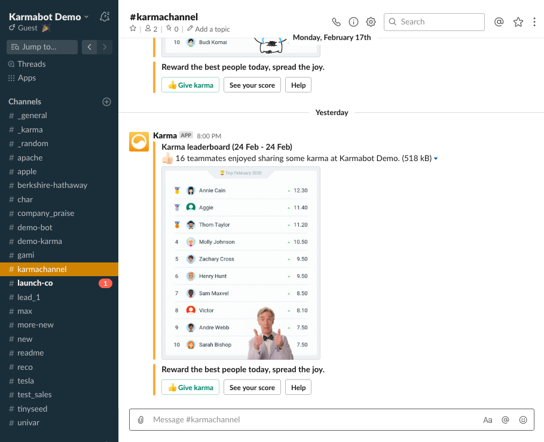The height and width of the screenshot is (442, 544).
Task: Focus Message #karmachannel input
Action: point(312,419)
